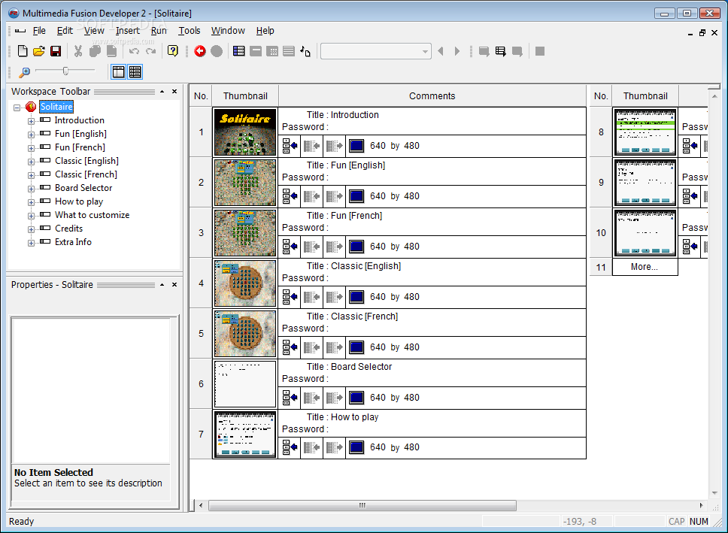Expand the Introduction tree node
Image resolution: width=728 pixels, height=533 pixels.
(31, 121)
